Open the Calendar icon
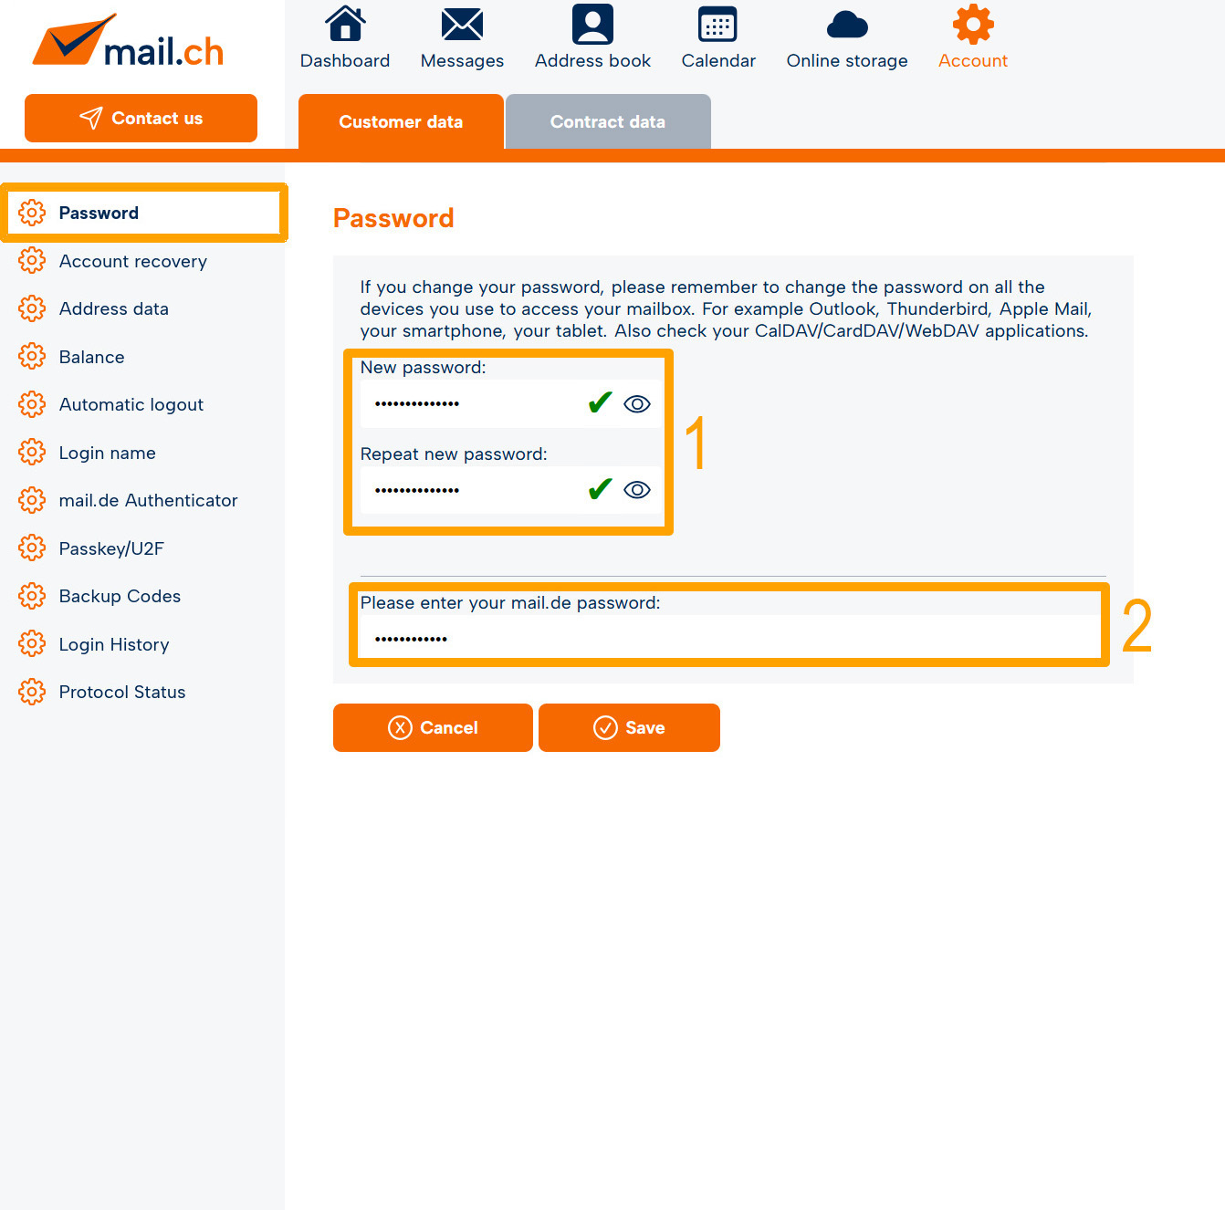 [x=717, y=25]
